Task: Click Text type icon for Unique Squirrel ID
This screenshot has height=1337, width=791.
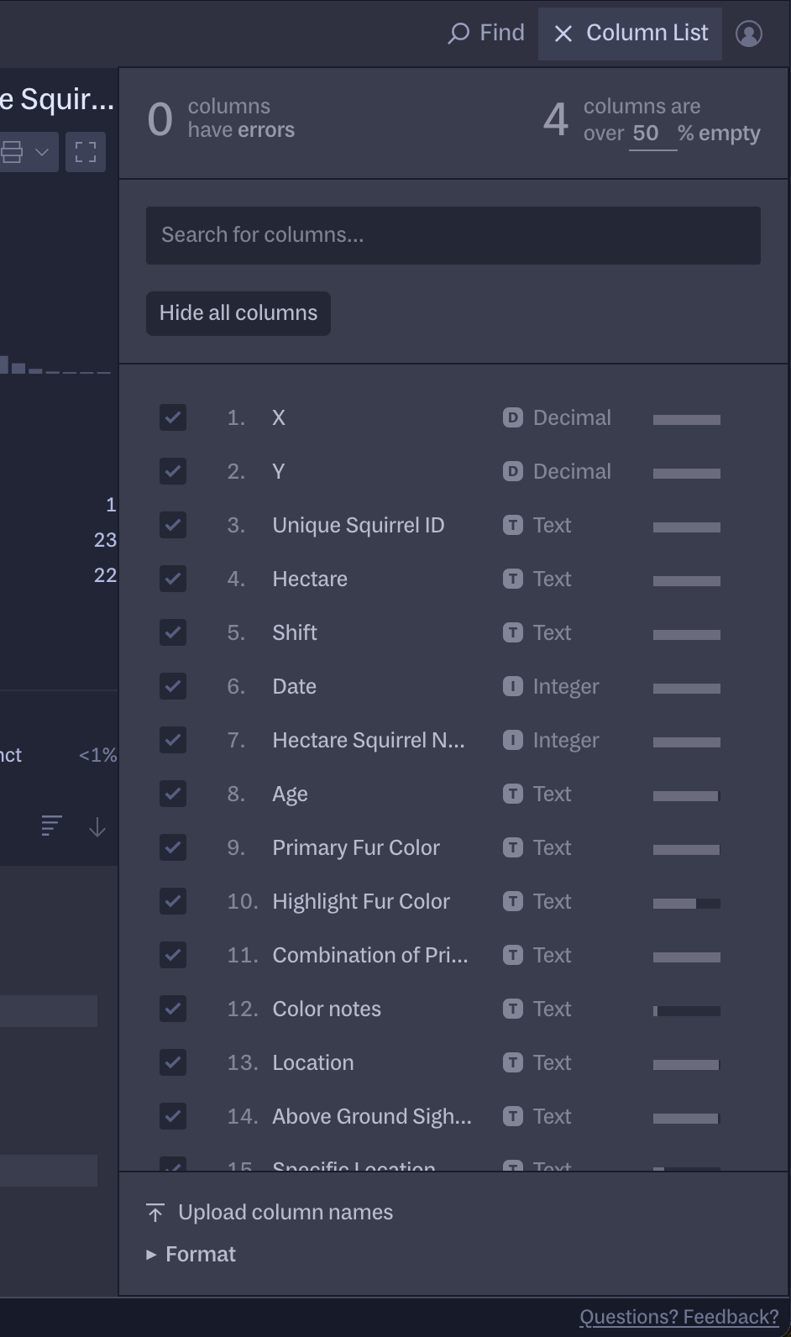Action: [x=513, y=525]
